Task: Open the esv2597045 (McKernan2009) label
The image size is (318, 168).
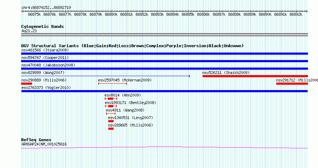Action: point(125,80)
